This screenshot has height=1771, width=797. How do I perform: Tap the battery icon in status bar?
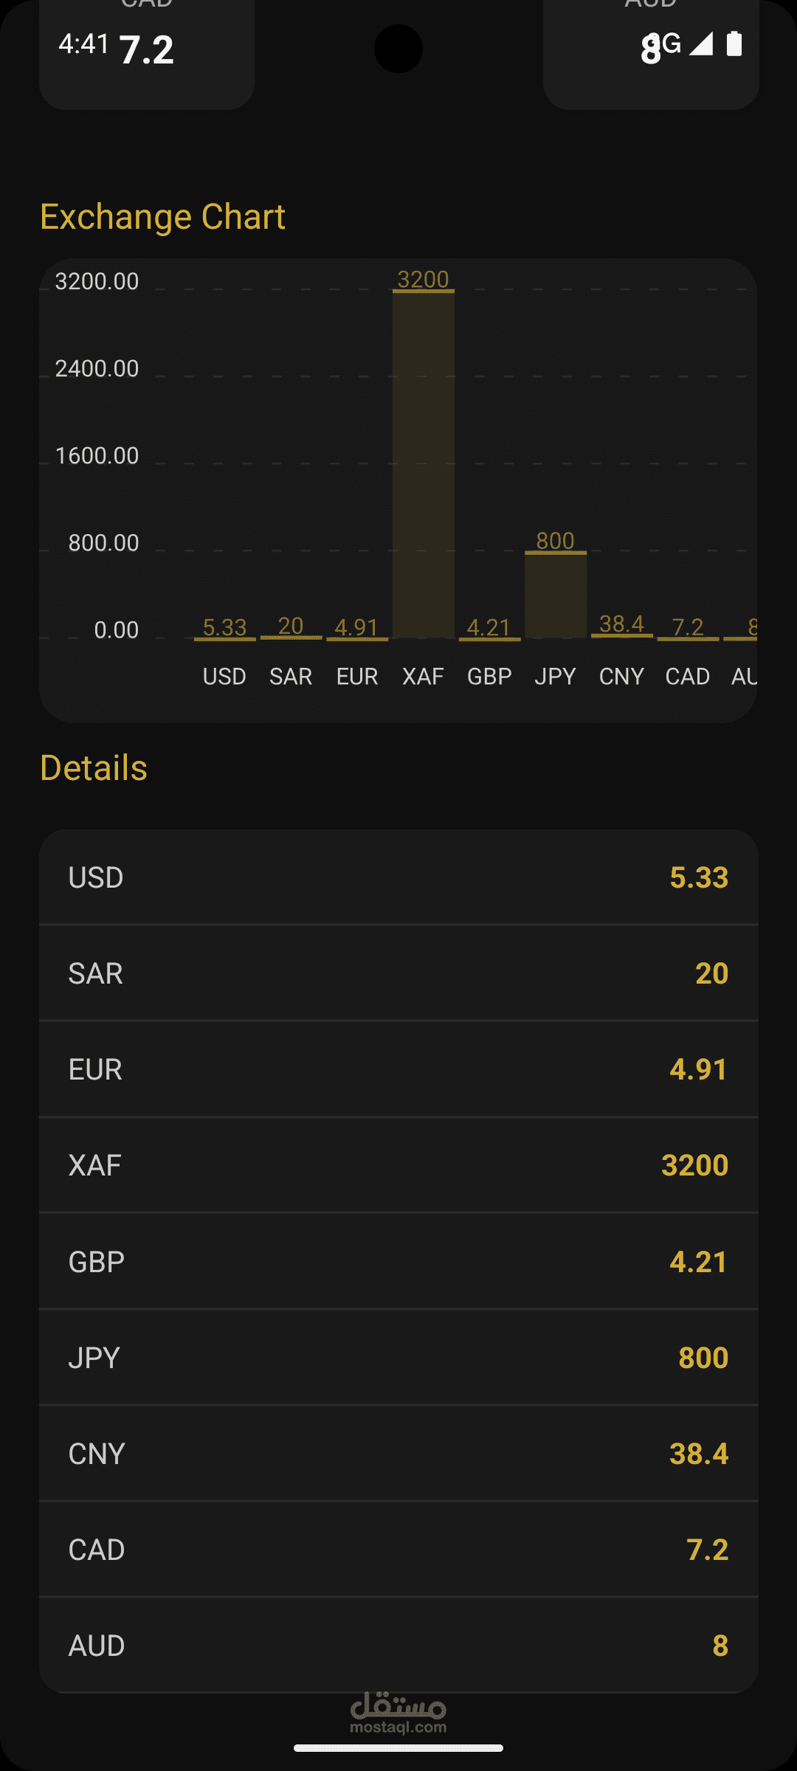tap(734, 44)
